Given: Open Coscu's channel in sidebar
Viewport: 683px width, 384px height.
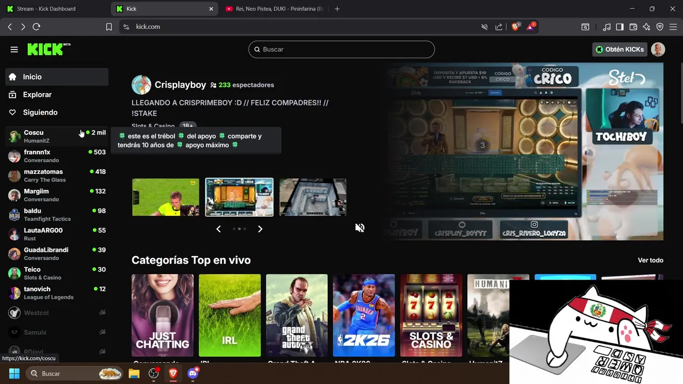Looking at the screenshot, I should pos(57,137).
